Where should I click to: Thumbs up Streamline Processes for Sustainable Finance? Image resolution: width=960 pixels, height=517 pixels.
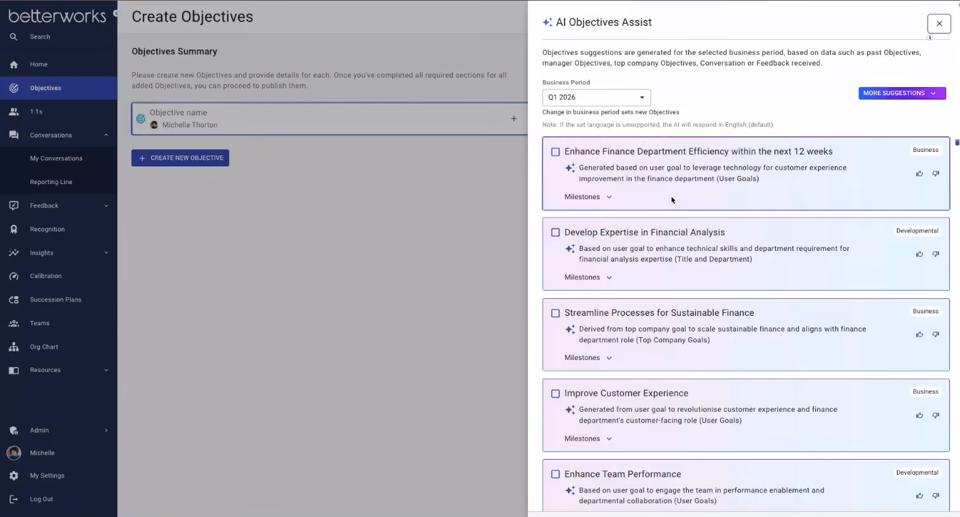point(920,335)
